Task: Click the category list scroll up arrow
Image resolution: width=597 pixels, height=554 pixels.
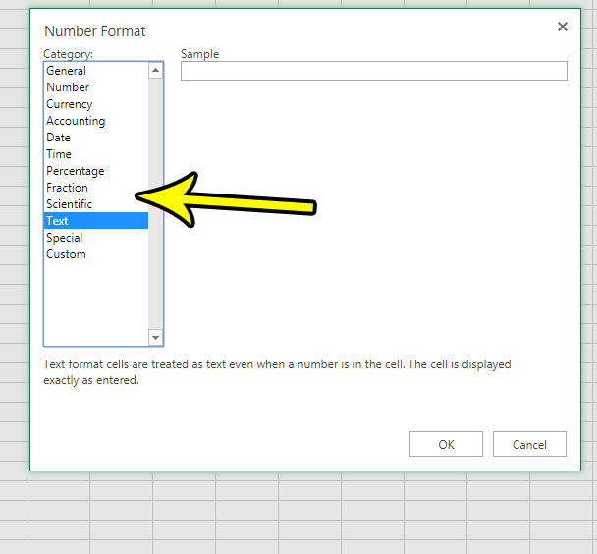Action: point(155,71)
